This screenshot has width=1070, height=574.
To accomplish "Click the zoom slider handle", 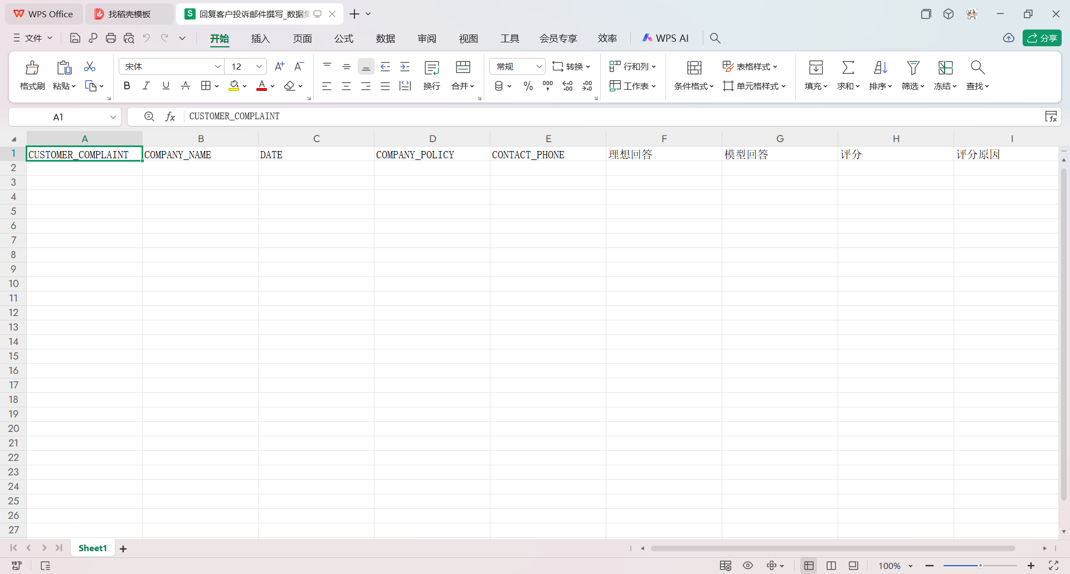I will pos(980,566).
